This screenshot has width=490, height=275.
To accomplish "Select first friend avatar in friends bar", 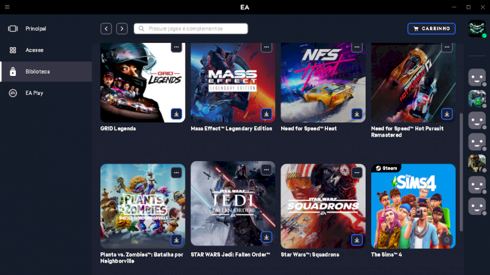I will (477, 77).
